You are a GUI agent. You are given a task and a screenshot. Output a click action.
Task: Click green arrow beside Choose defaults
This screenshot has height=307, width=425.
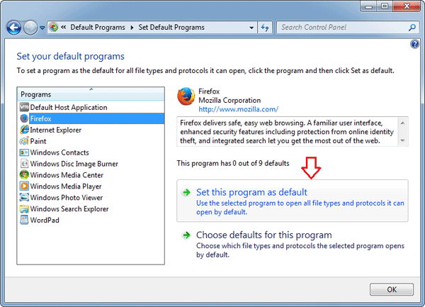point(186,235)
